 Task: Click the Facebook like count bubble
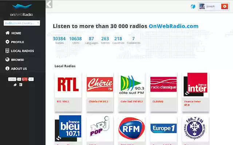19,79
